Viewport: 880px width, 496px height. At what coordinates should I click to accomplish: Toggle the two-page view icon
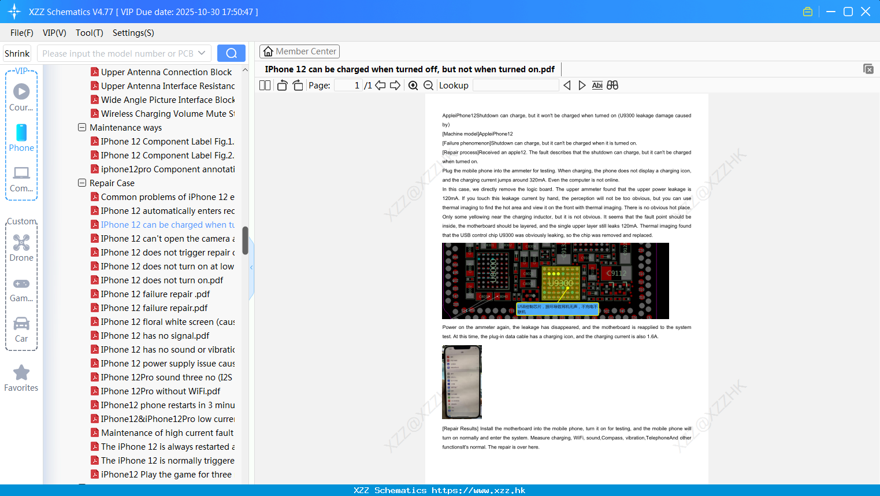tap(265, 85)
